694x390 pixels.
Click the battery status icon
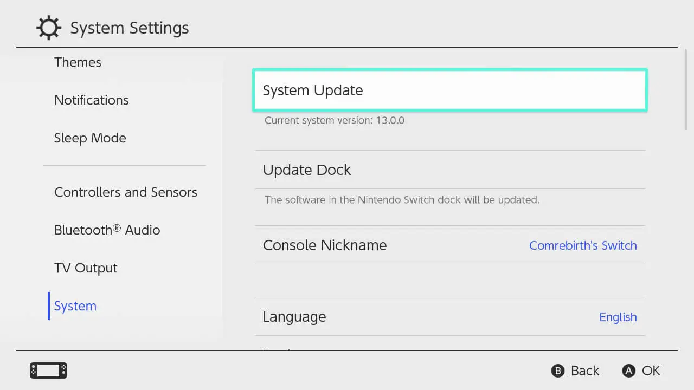(x=48, y=370)
